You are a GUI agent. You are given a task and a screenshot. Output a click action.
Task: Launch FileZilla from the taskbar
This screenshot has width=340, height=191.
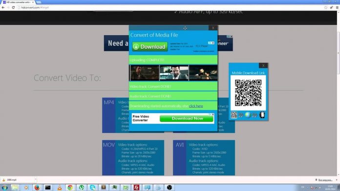[136, 188]
